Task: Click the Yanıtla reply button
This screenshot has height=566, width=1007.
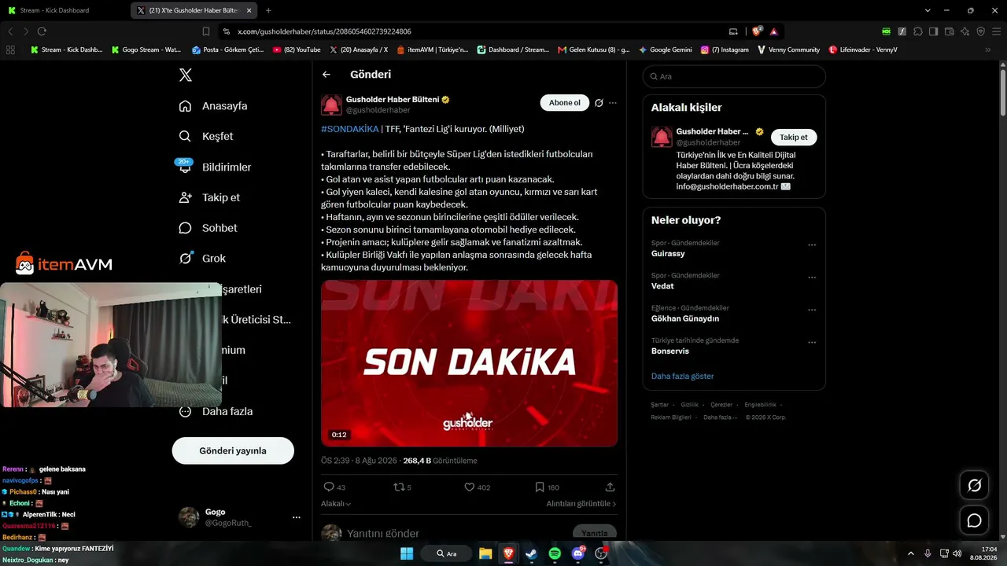Action: (595, 534)
